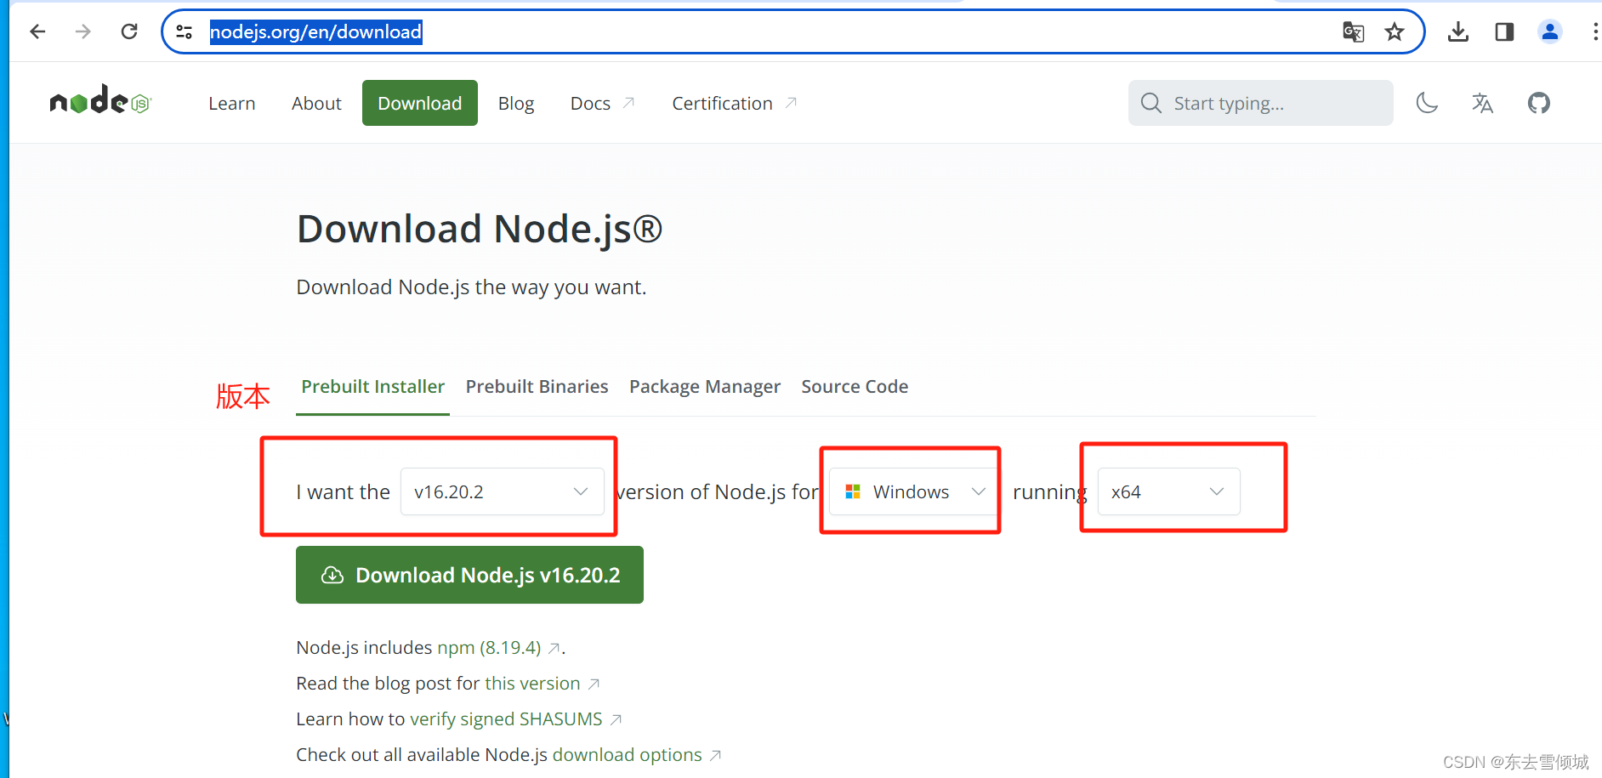Bookmark this page with the star icon
Image resolution: width=1602 pixels, height=778 pixels.
[1395, 32]
